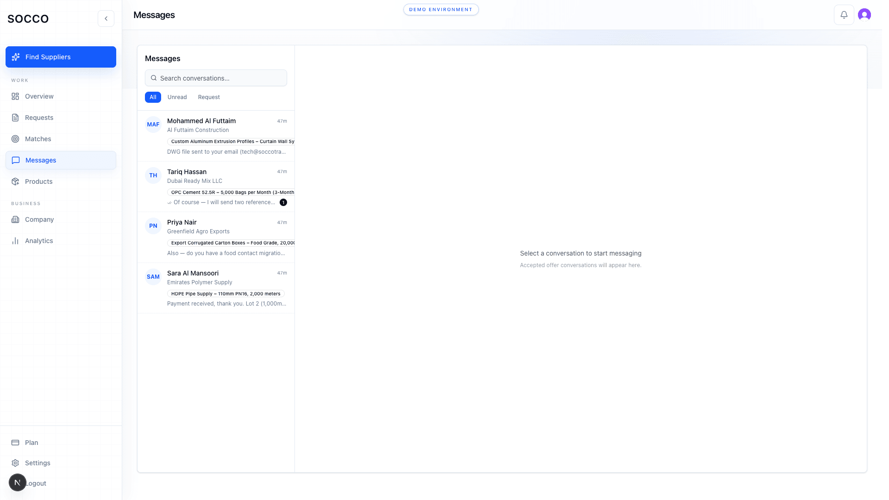Click the Plan credit card icon

[x=15, y=443]
